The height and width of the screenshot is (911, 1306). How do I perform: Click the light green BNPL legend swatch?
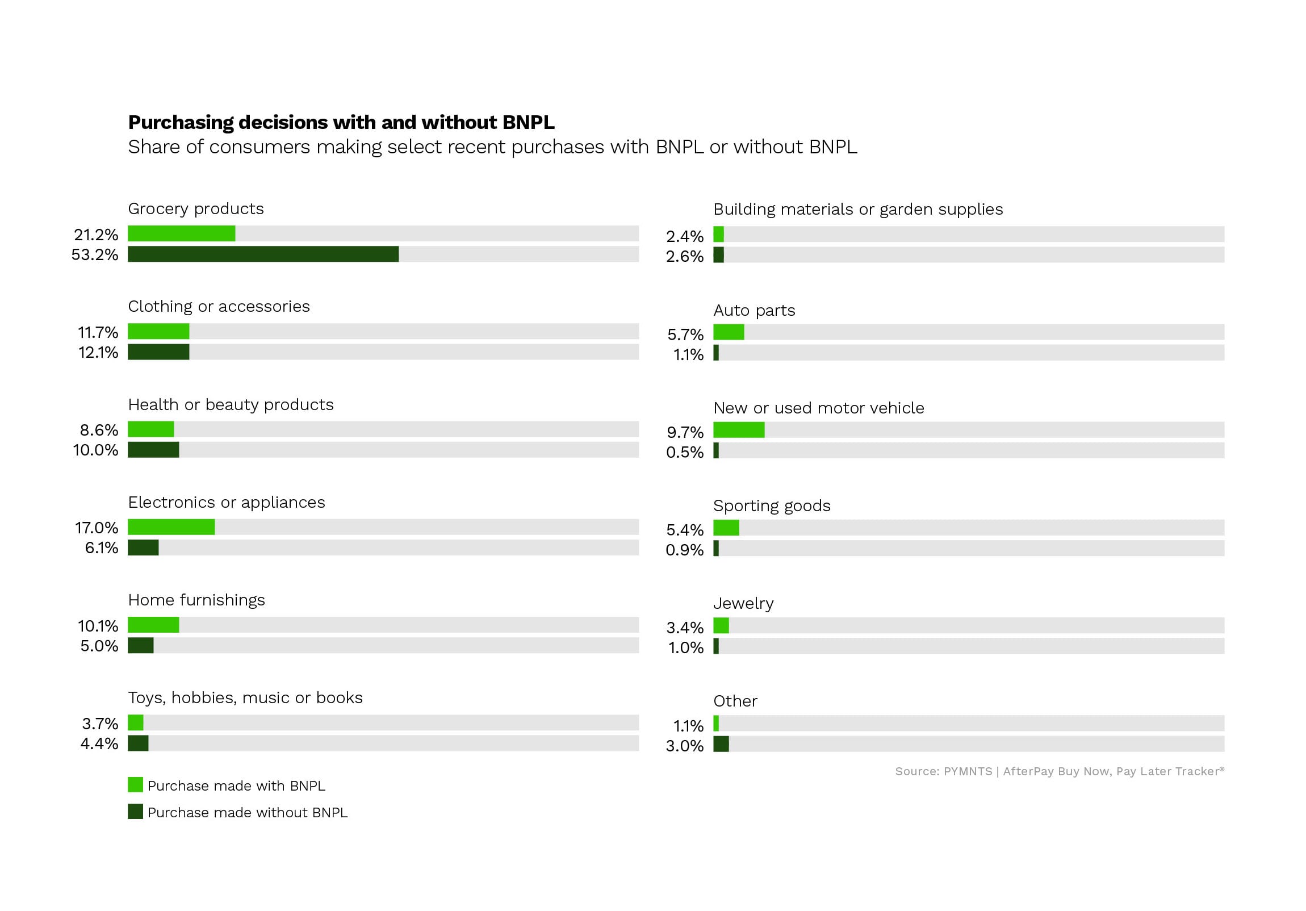[x=135, y=784]
